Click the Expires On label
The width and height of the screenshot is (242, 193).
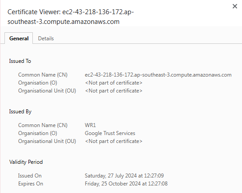point(31,184)
